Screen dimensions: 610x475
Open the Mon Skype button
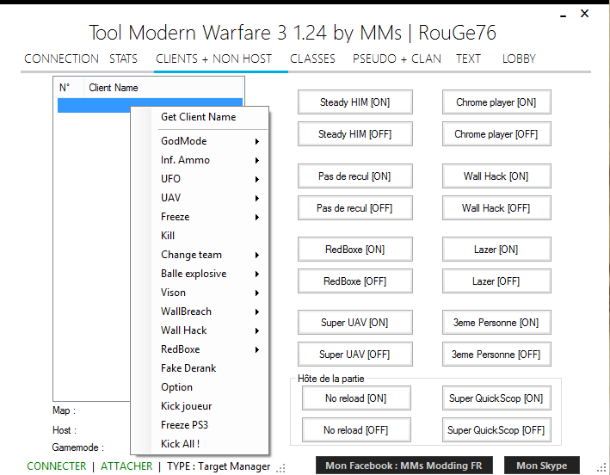click(541, 466)
